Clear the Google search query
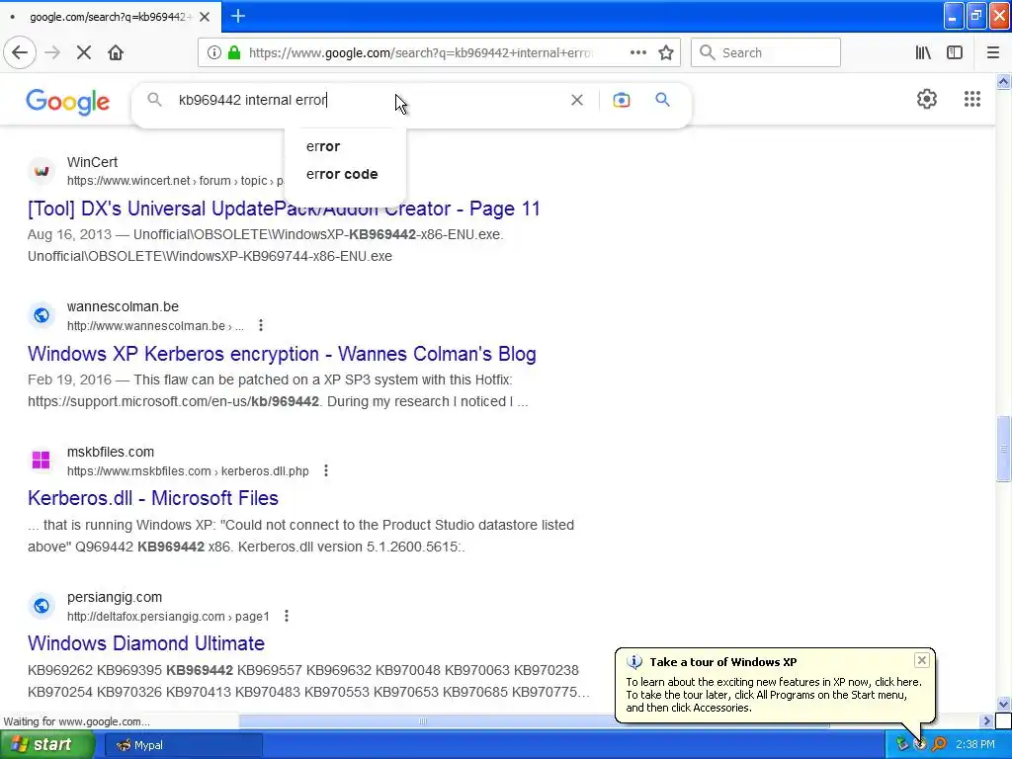This screenshot has width=1012, height=759. coord(577,100)
